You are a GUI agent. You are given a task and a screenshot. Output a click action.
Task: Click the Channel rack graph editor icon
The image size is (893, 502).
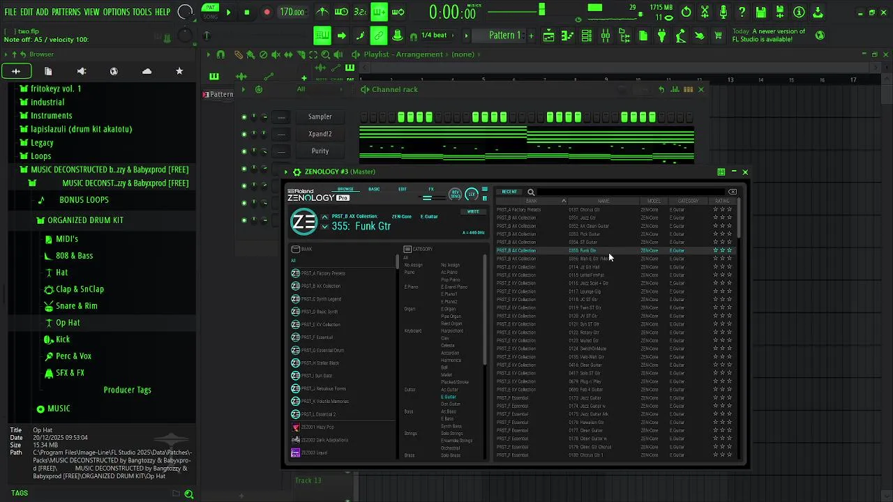[674, 89]
